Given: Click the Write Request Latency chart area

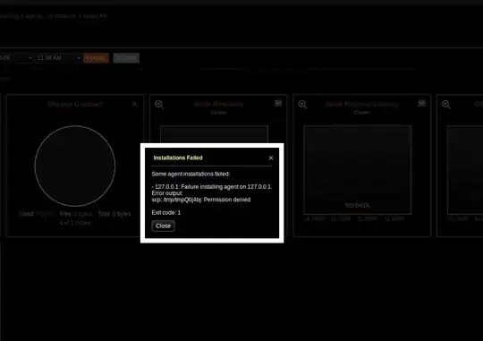Looking at the screenshot, I should click(358, 169).
